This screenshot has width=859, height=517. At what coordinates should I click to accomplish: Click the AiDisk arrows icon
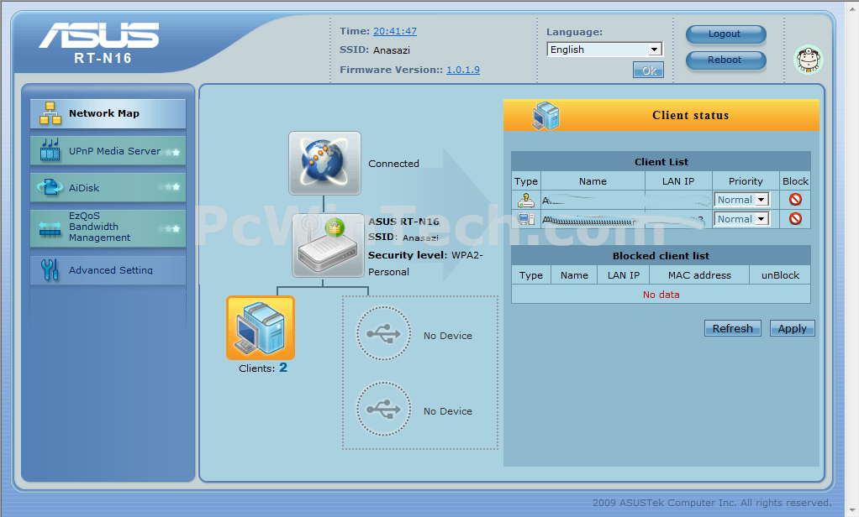[50, 188]
